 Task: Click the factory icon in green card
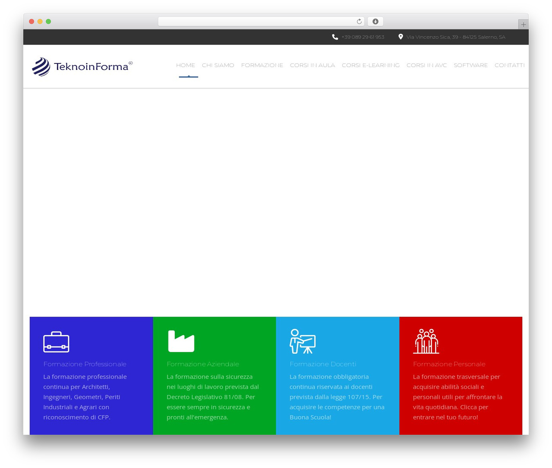click(181, 341)
